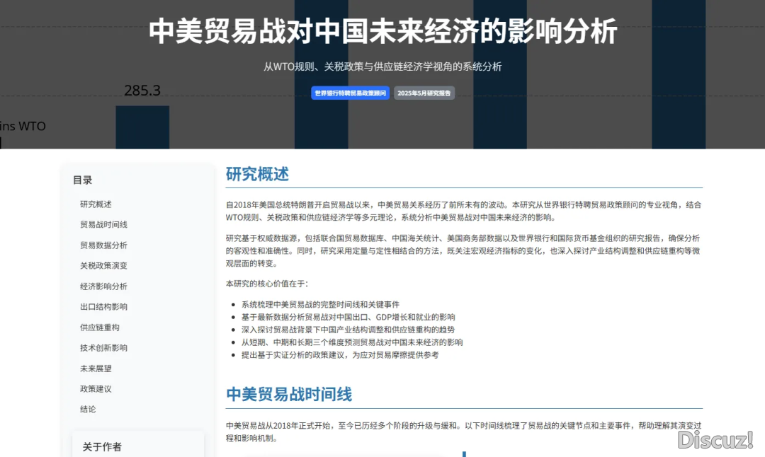Click the bullet about 产业结构调整和供应链重构
Screen dimensions: 765x457
tap(348, 330)
